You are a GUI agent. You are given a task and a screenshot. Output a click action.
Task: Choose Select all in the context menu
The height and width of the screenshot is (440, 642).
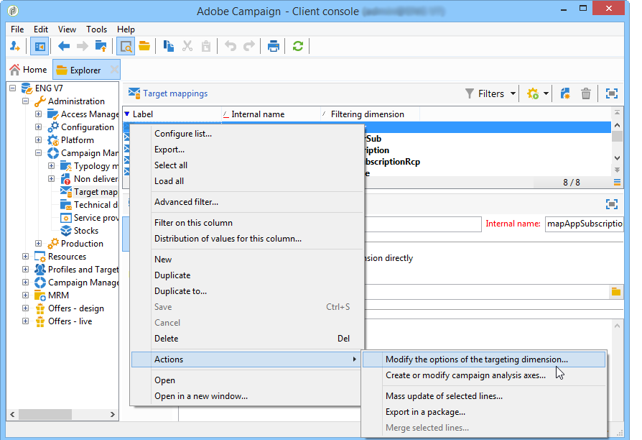pos(171,165)
